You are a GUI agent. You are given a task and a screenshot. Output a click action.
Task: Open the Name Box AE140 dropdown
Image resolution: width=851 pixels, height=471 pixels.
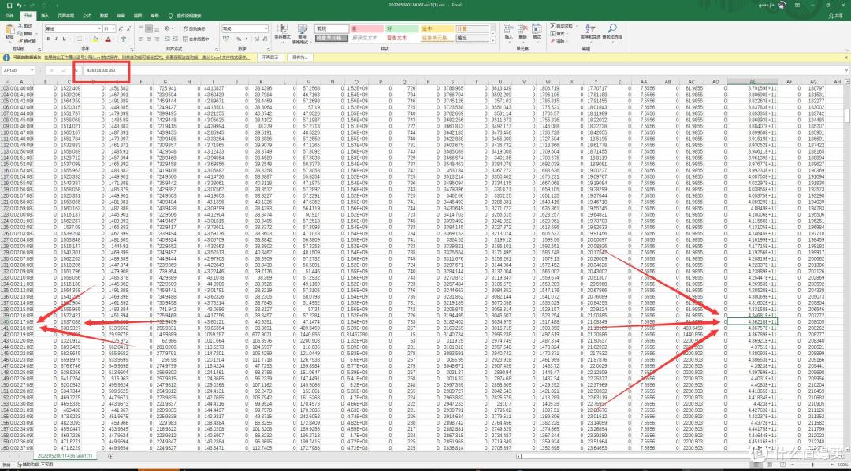click(x=33, y=71)
